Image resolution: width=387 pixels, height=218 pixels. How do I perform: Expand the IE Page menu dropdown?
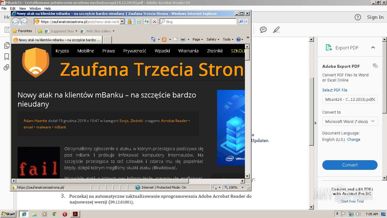[198, 39]
